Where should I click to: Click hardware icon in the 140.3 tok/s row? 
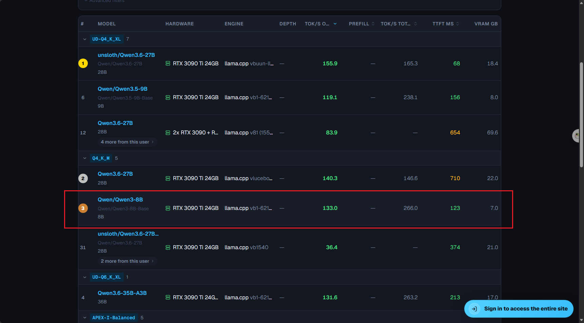tap(168, 178)
